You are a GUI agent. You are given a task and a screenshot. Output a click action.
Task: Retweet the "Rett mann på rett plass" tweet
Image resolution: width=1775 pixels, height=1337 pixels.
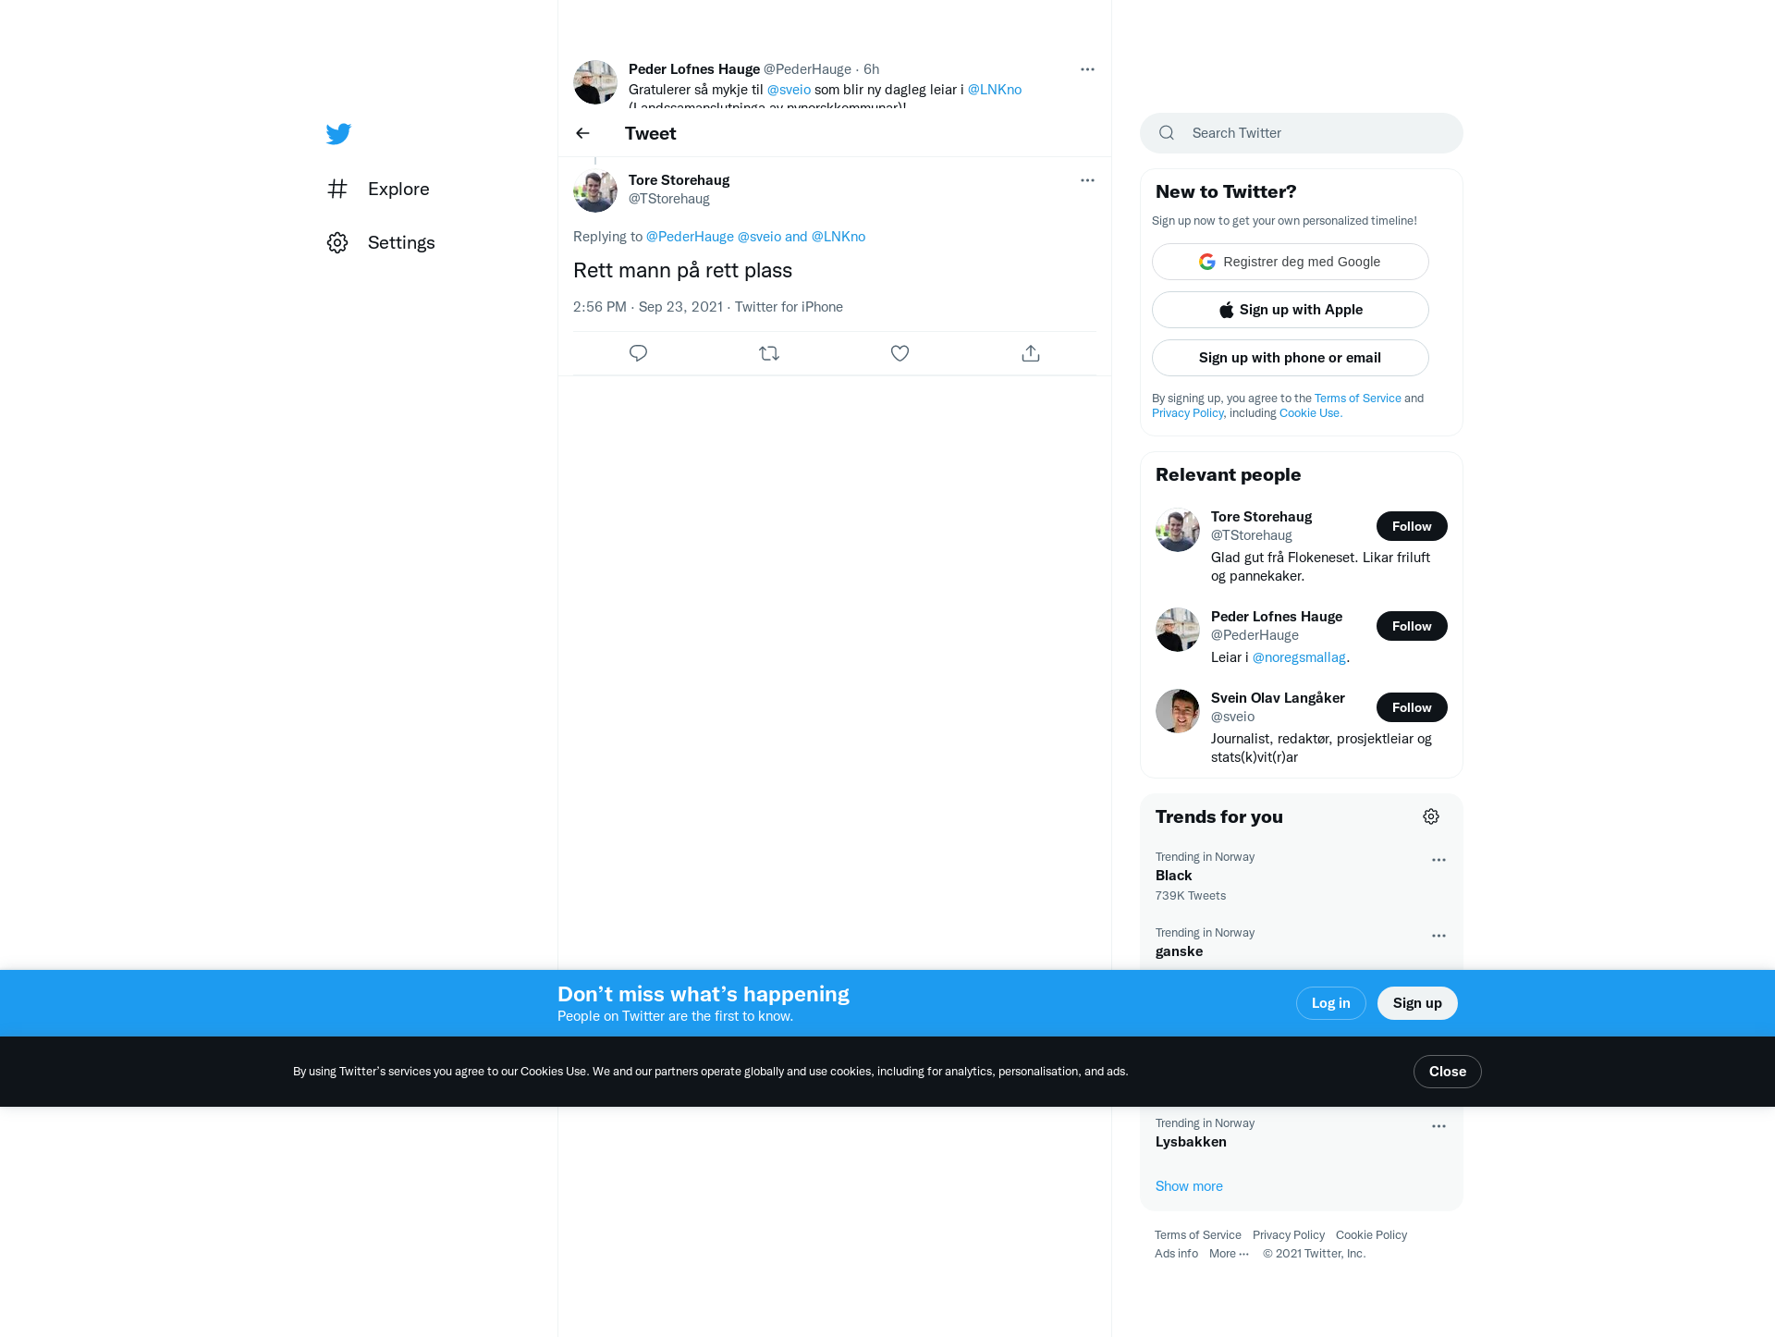pyautogui.click(x=769, y=353)
